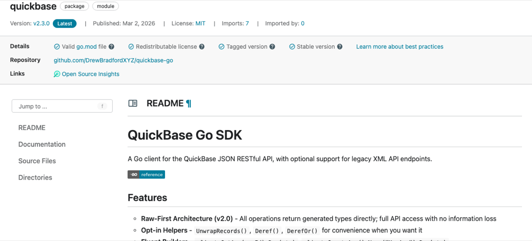Open github.com/DrewBradfordXYZ/quickbase-go repository link
The image size is (532, 241).
114,60
